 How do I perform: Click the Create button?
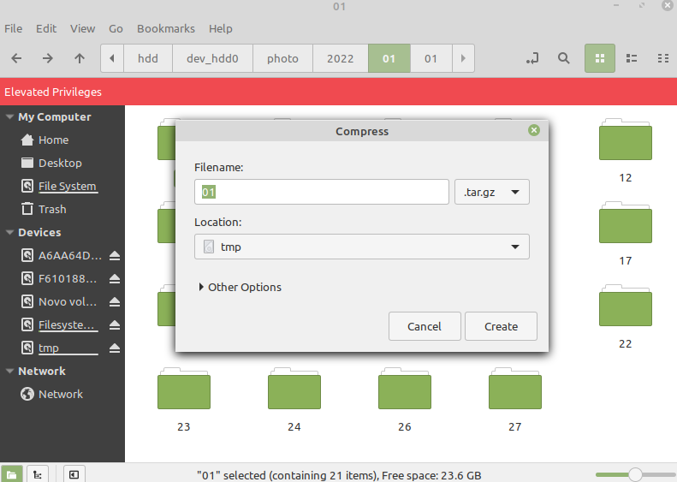pyautogui.click(x=501, y=326)
